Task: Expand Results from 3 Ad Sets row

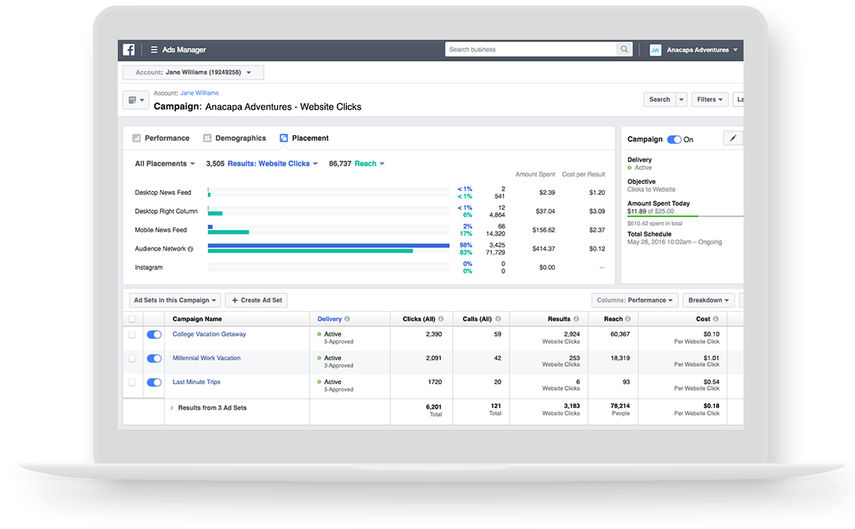Action: click(171, 408)
